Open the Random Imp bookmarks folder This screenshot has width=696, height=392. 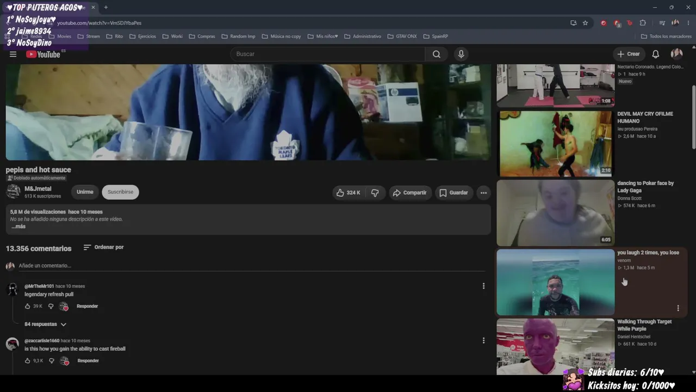(x=238, y=36)
